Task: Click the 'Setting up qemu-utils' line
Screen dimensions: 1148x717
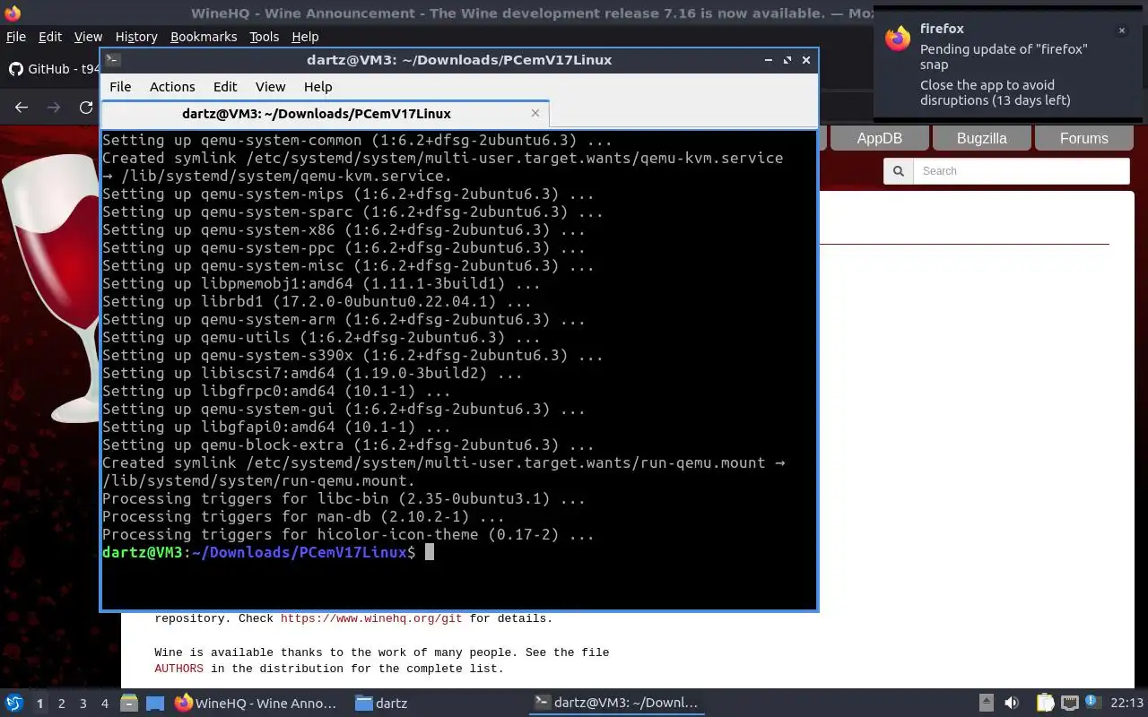Action: (x=321, y=337)
